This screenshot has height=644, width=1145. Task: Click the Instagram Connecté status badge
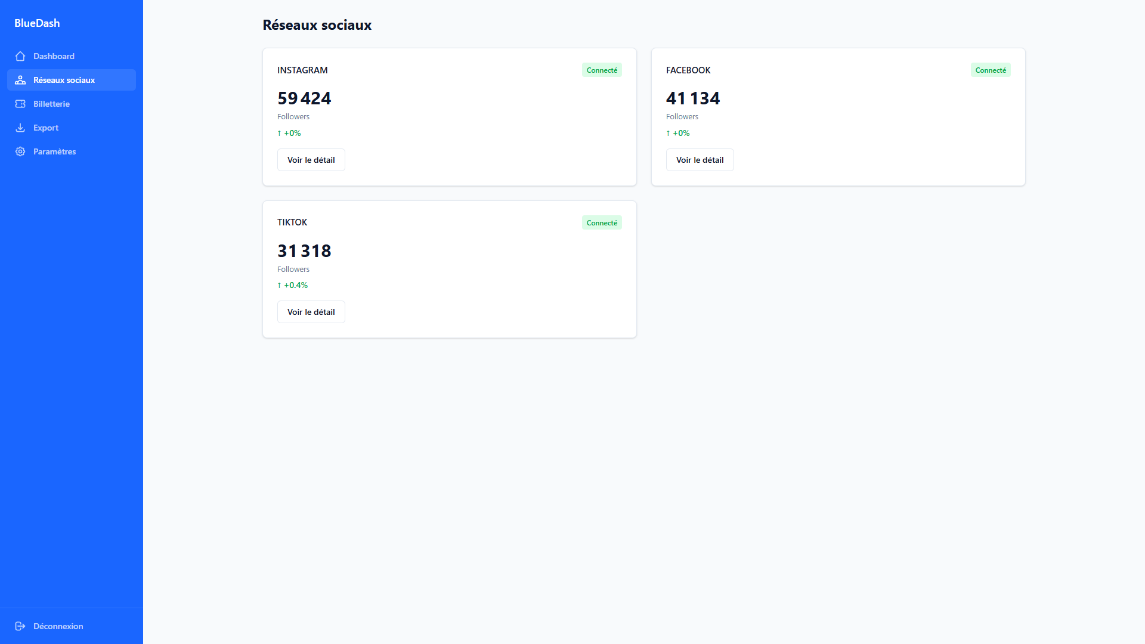click(602, 70)
